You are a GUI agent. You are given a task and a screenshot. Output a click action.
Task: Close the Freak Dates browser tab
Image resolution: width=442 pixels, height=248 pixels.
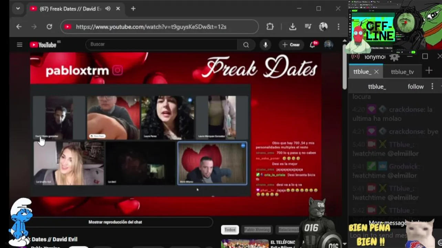point(118,9)
